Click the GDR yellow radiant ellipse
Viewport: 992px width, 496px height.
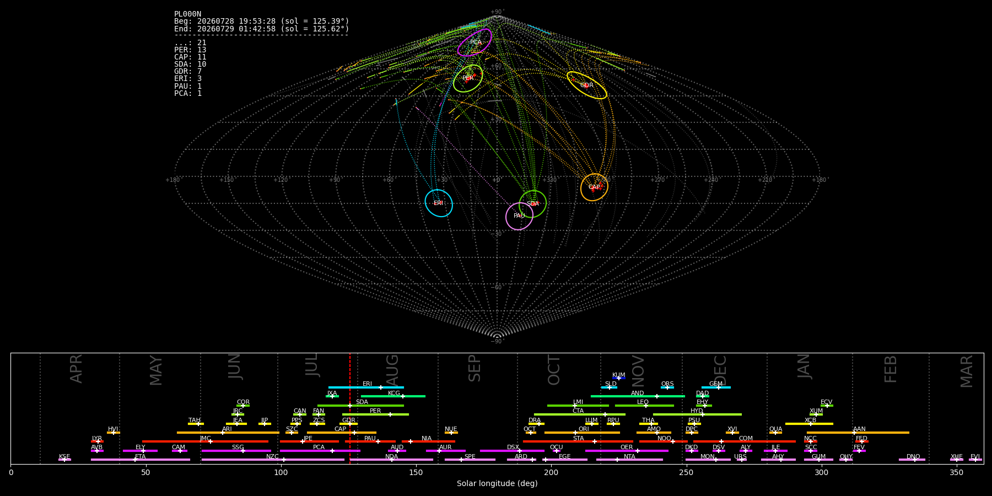tap(587, 85)
